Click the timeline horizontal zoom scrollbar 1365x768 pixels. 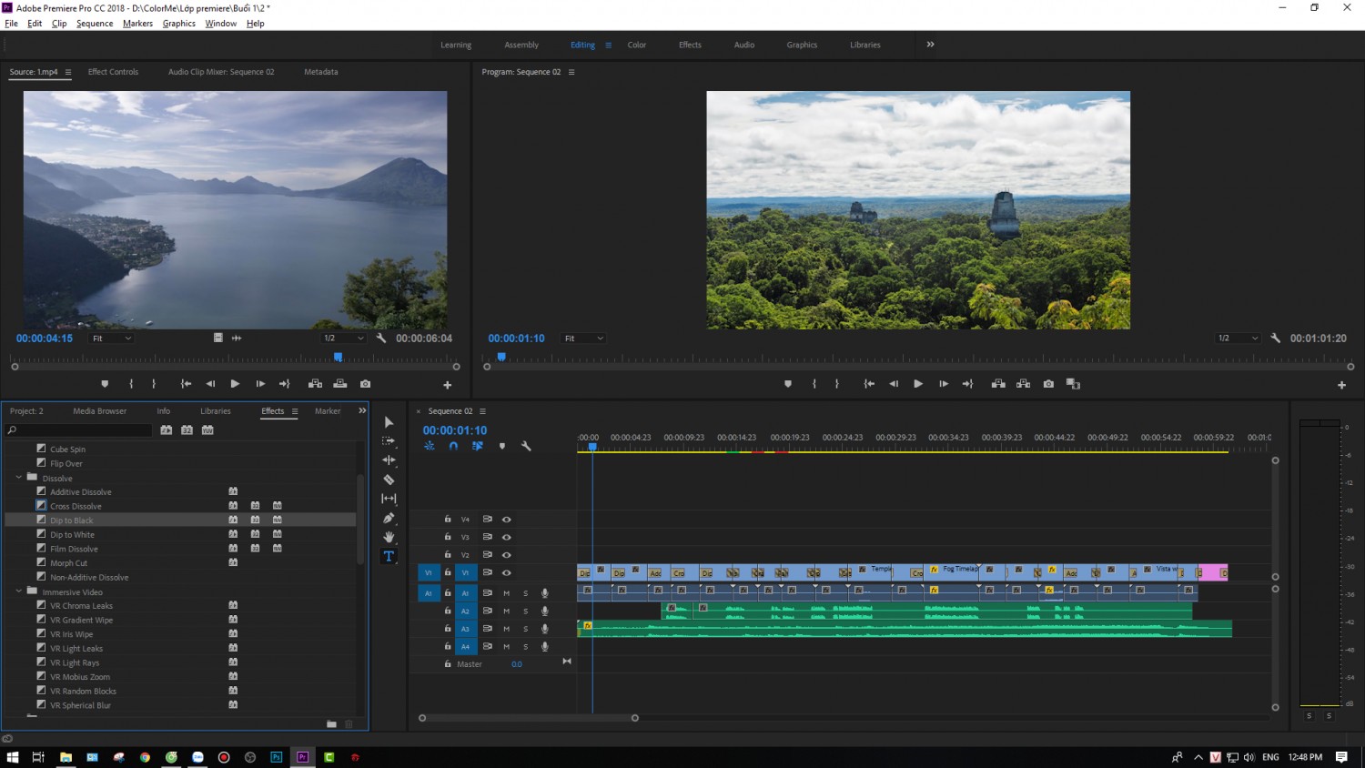tap(529, 718)
